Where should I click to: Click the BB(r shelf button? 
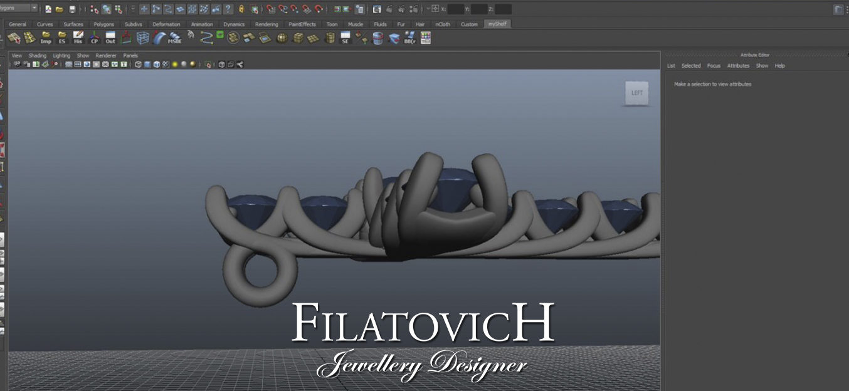409,38
